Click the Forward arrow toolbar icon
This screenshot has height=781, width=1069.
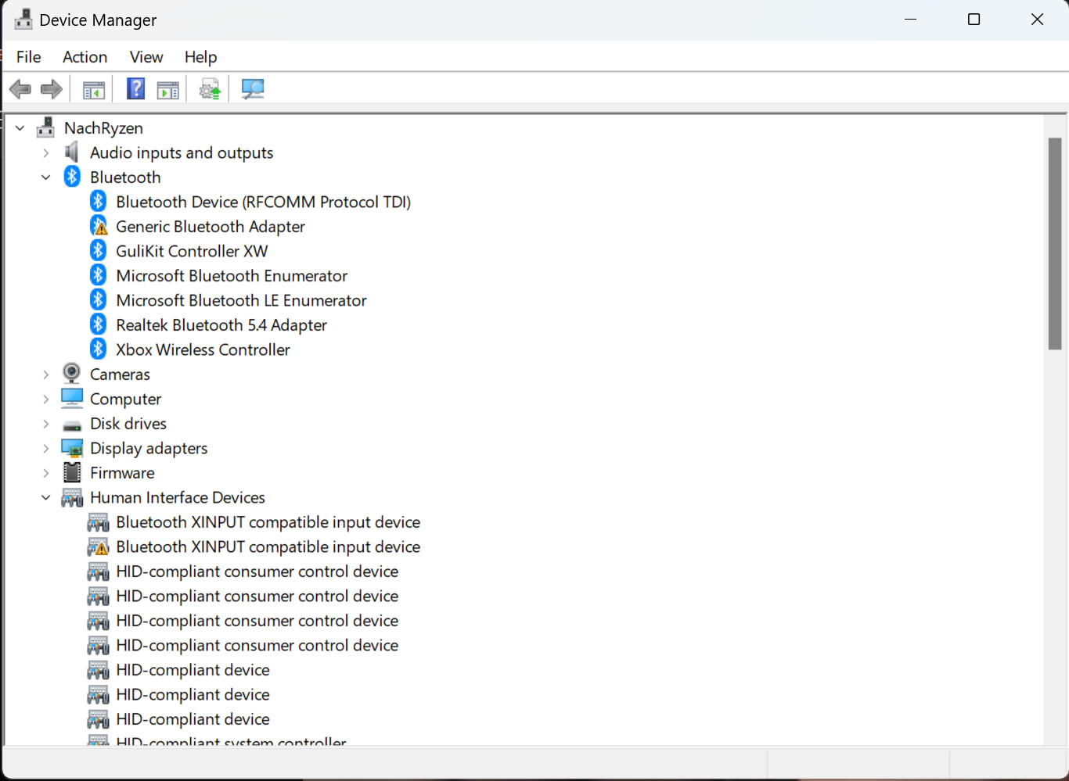click(52, 89)
